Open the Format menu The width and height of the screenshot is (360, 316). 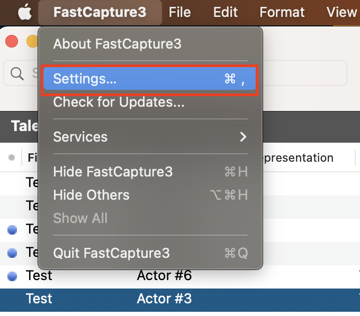[282, 12]
